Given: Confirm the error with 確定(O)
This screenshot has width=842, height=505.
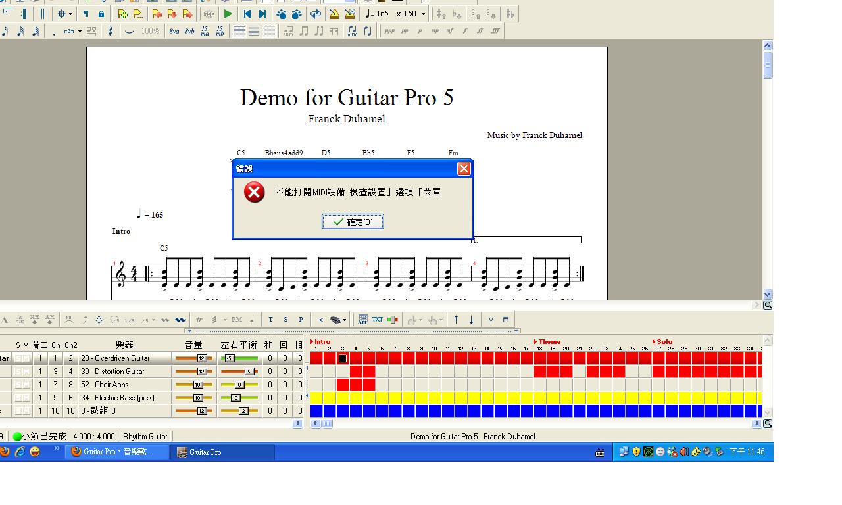Looking at the screenshot, I should [353, 222].
